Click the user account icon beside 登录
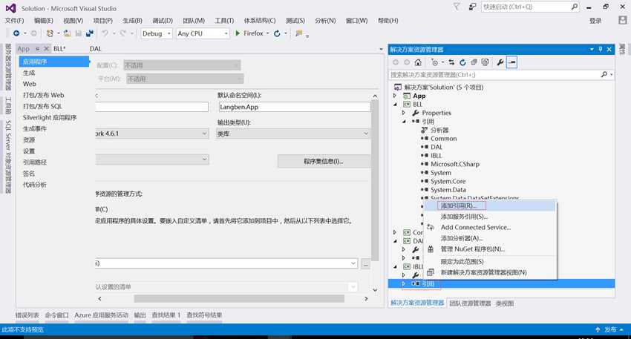Screen dimensions: 631x339 623,20
